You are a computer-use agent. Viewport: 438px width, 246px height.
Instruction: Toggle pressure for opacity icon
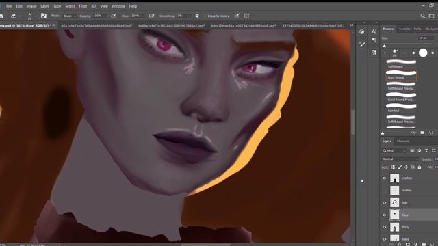pyautogui.click(x=114, y=16)
